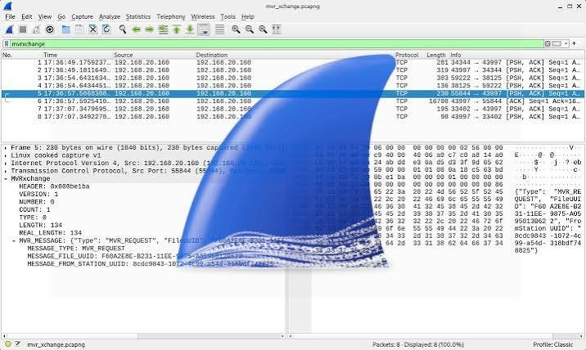Select the REAL_LENGTH: 134 field

pos(51,233)
